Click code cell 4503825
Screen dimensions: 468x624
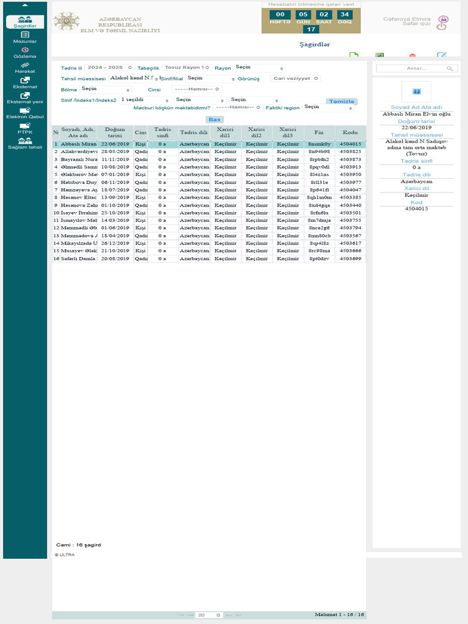[350, 152]
